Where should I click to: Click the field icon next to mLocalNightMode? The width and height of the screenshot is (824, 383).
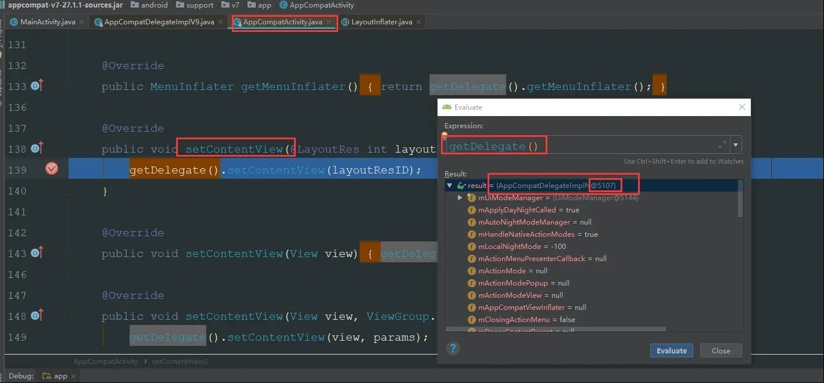pos(472,247)
